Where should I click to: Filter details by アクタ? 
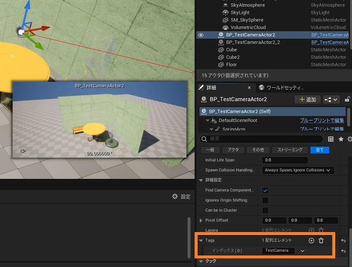tap(233, 150)
